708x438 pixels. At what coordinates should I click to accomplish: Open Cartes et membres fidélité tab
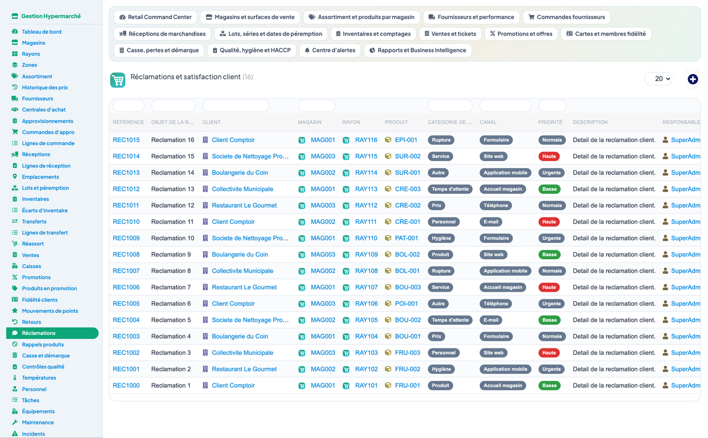click(606, 34)
